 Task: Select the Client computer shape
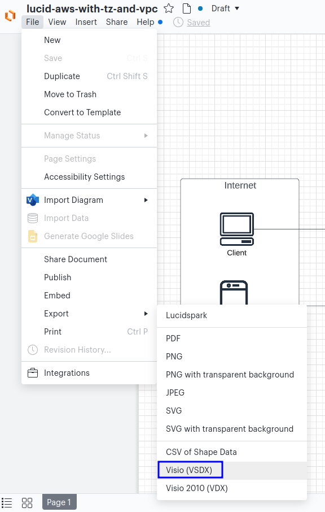pos(236,229)
